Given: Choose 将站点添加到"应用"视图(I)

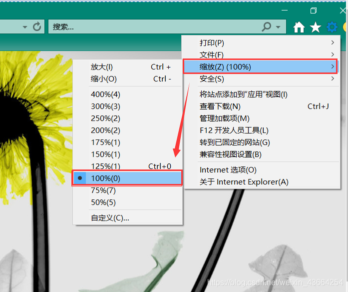Looking at the screenshot, I should coord(261,94).
